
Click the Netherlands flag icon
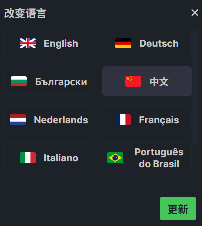coord(18,120)
